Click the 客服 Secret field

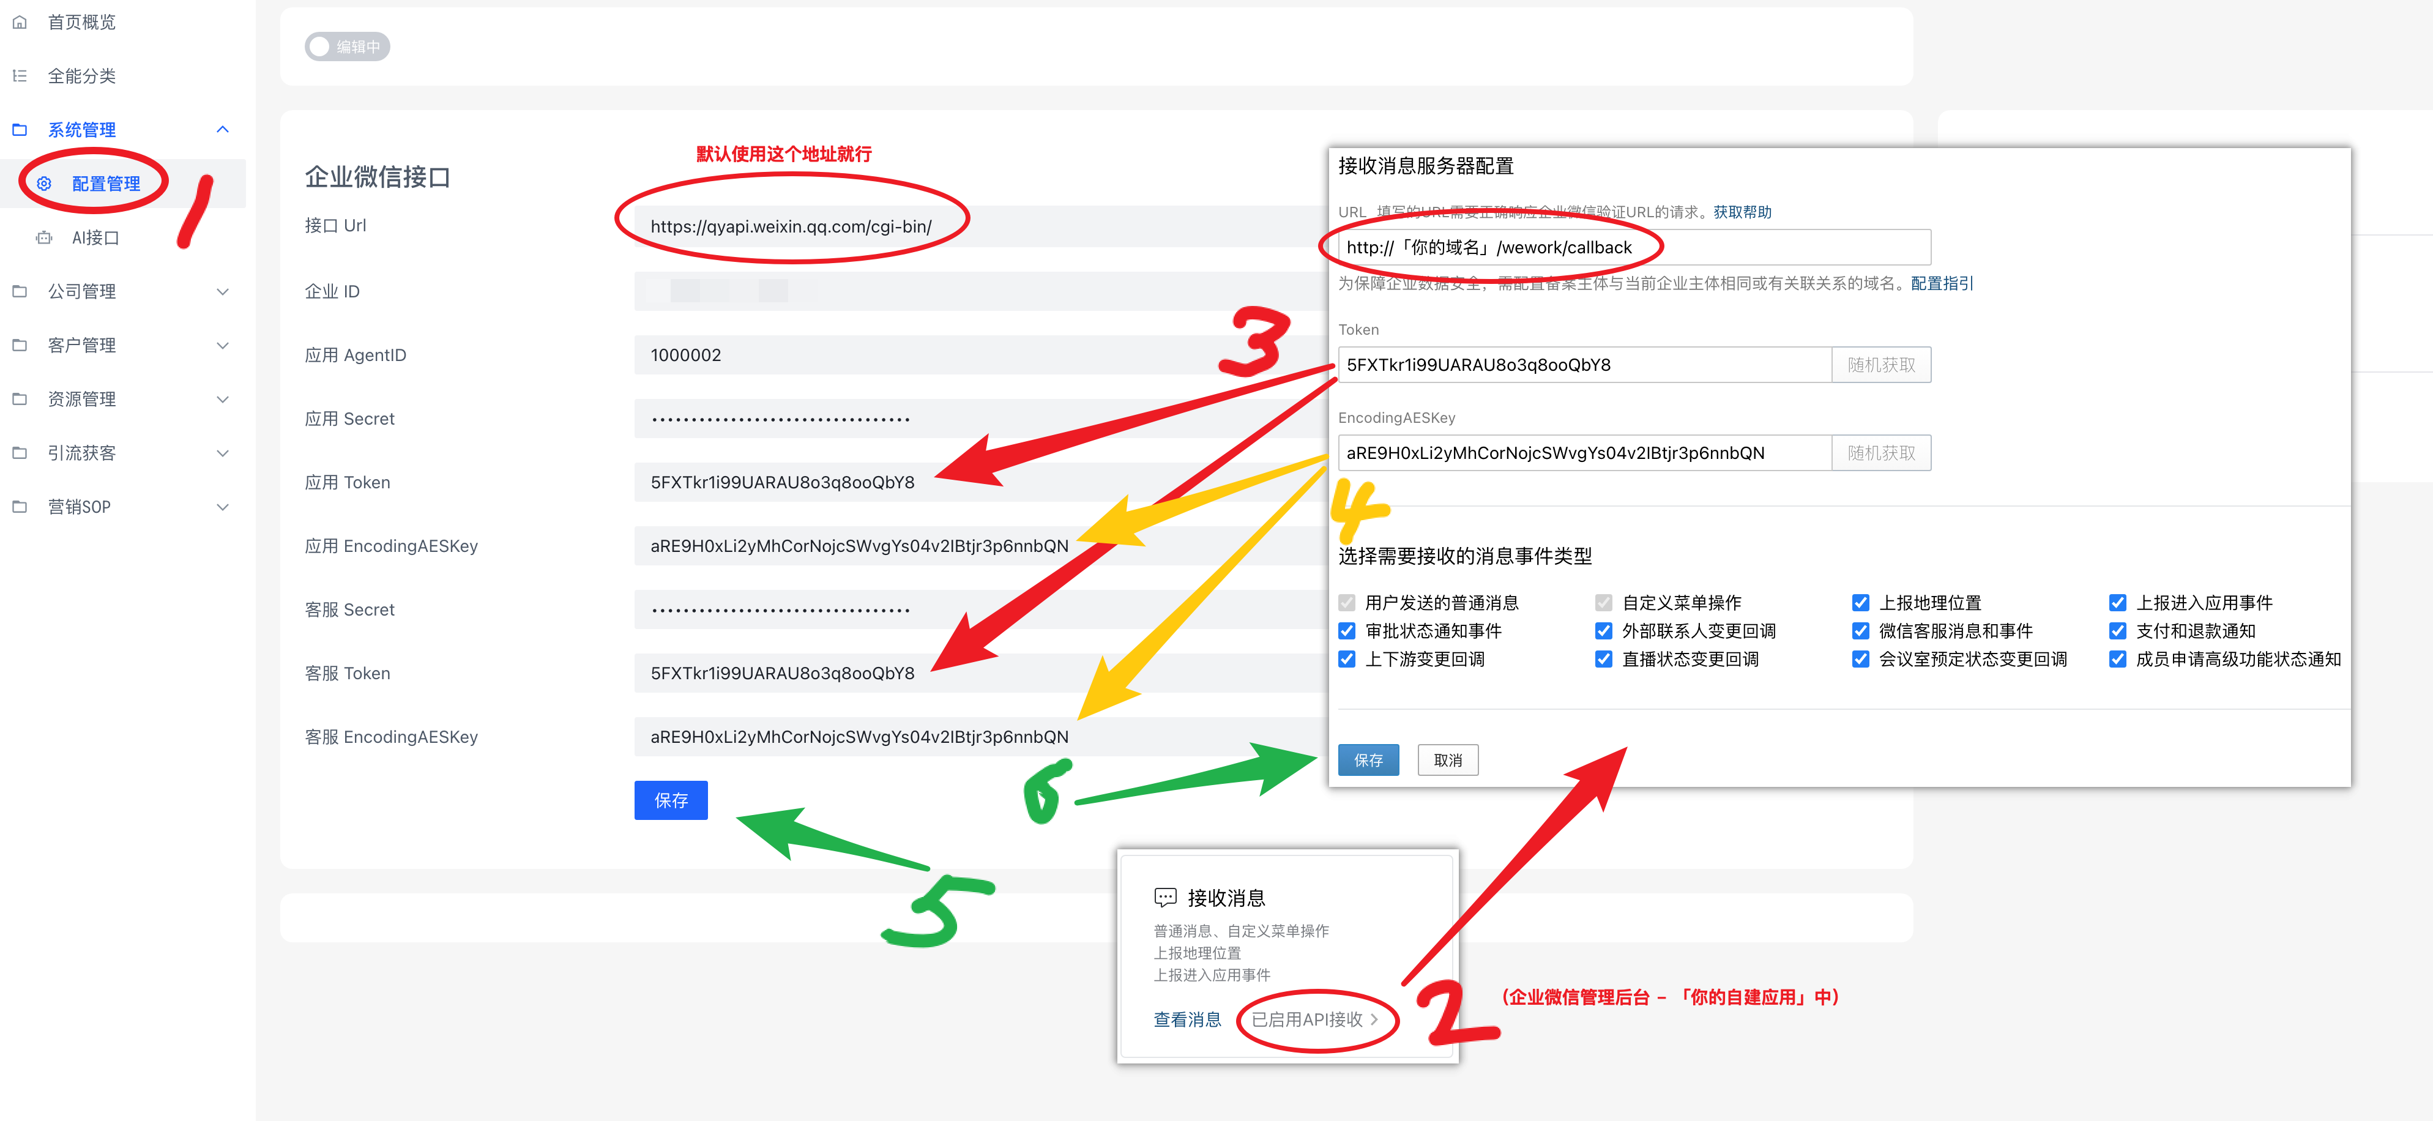pos(982,609)
